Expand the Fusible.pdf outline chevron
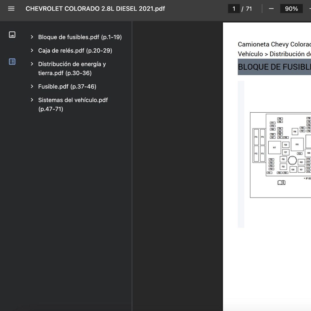The height and width of the screenshot is (311, 311). [32, 86]
